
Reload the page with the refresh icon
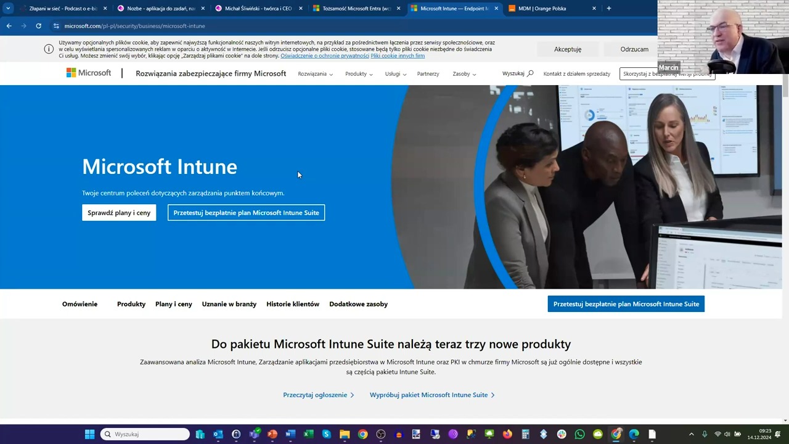pyautogui.click(x=38, y=26)
